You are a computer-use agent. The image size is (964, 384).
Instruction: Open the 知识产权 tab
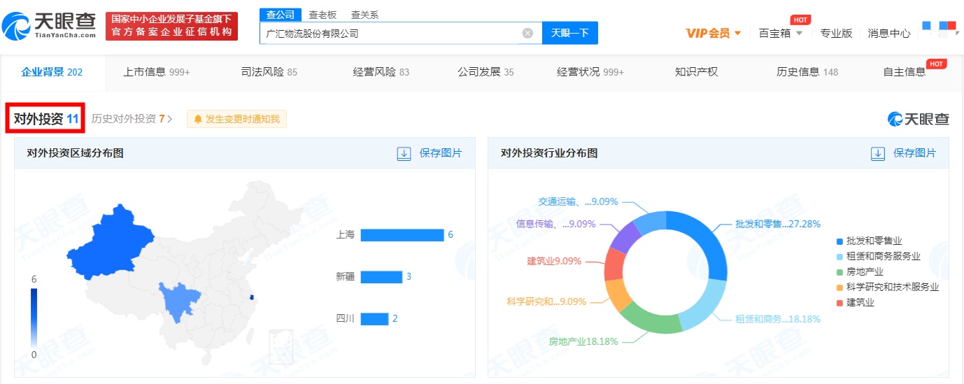pos(696,72)
